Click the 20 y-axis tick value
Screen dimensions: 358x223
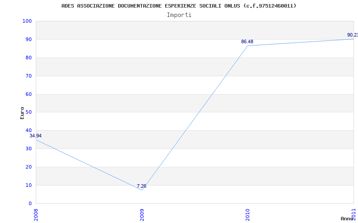coord(29,167)
